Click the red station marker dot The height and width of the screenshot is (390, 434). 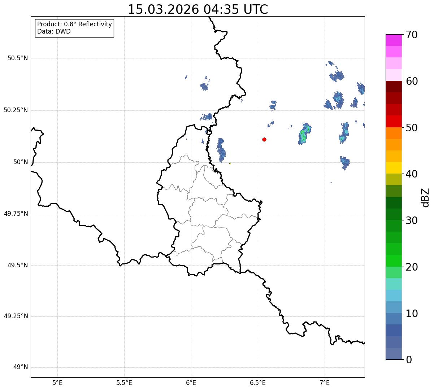264,139
